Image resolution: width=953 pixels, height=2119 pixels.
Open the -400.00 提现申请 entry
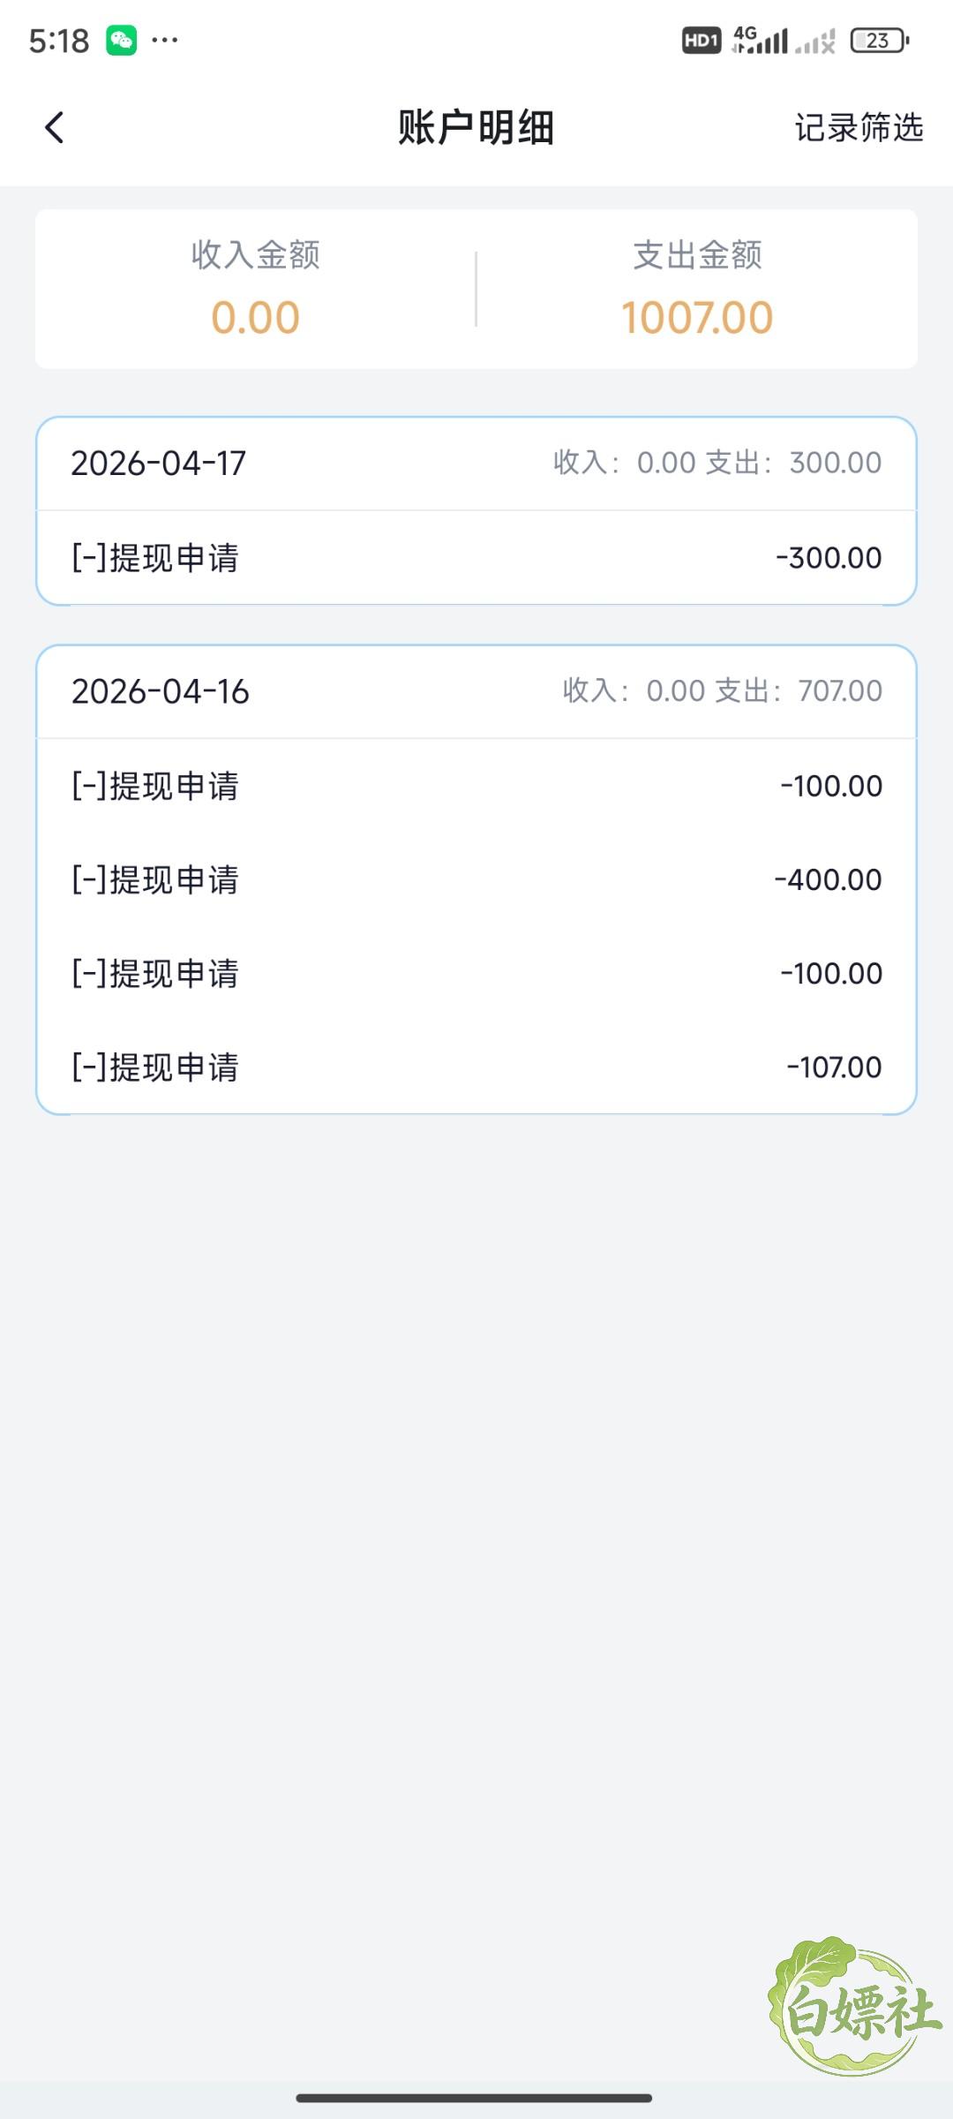coord(476,879)
